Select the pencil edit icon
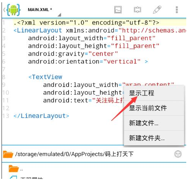Screen dimensions: 192x180 (157, 10)
